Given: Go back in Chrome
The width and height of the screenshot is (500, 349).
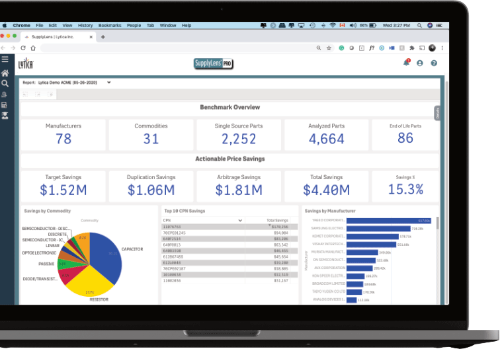Looking at the screenshot, I should coord(3,48).
